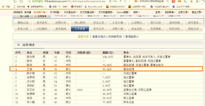Reload the page with the refresh icon
205x106 pixels.
tap(15, 1)
